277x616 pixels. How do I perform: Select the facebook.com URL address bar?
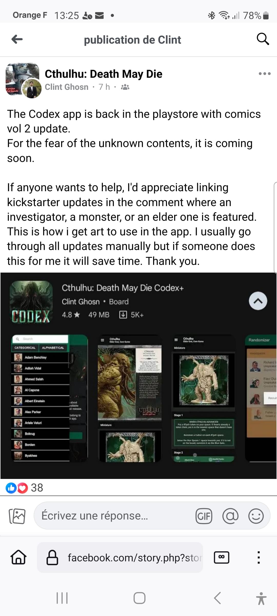(120, 557)
